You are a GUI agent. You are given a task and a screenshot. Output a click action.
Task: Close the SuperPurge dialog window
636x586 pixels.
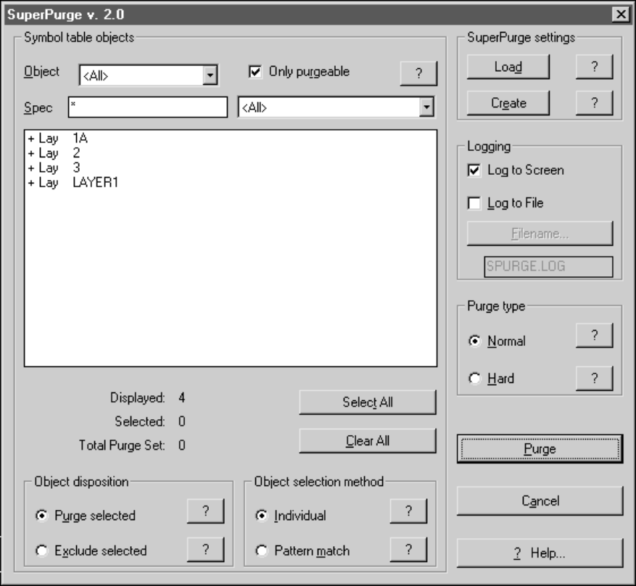coord(621,15)
